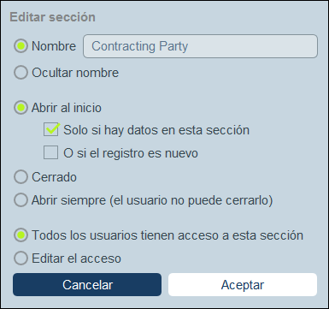Enable O si el registro es nuevo checkbox
Viewport: 329px width, 309px height.
point(51,152)
